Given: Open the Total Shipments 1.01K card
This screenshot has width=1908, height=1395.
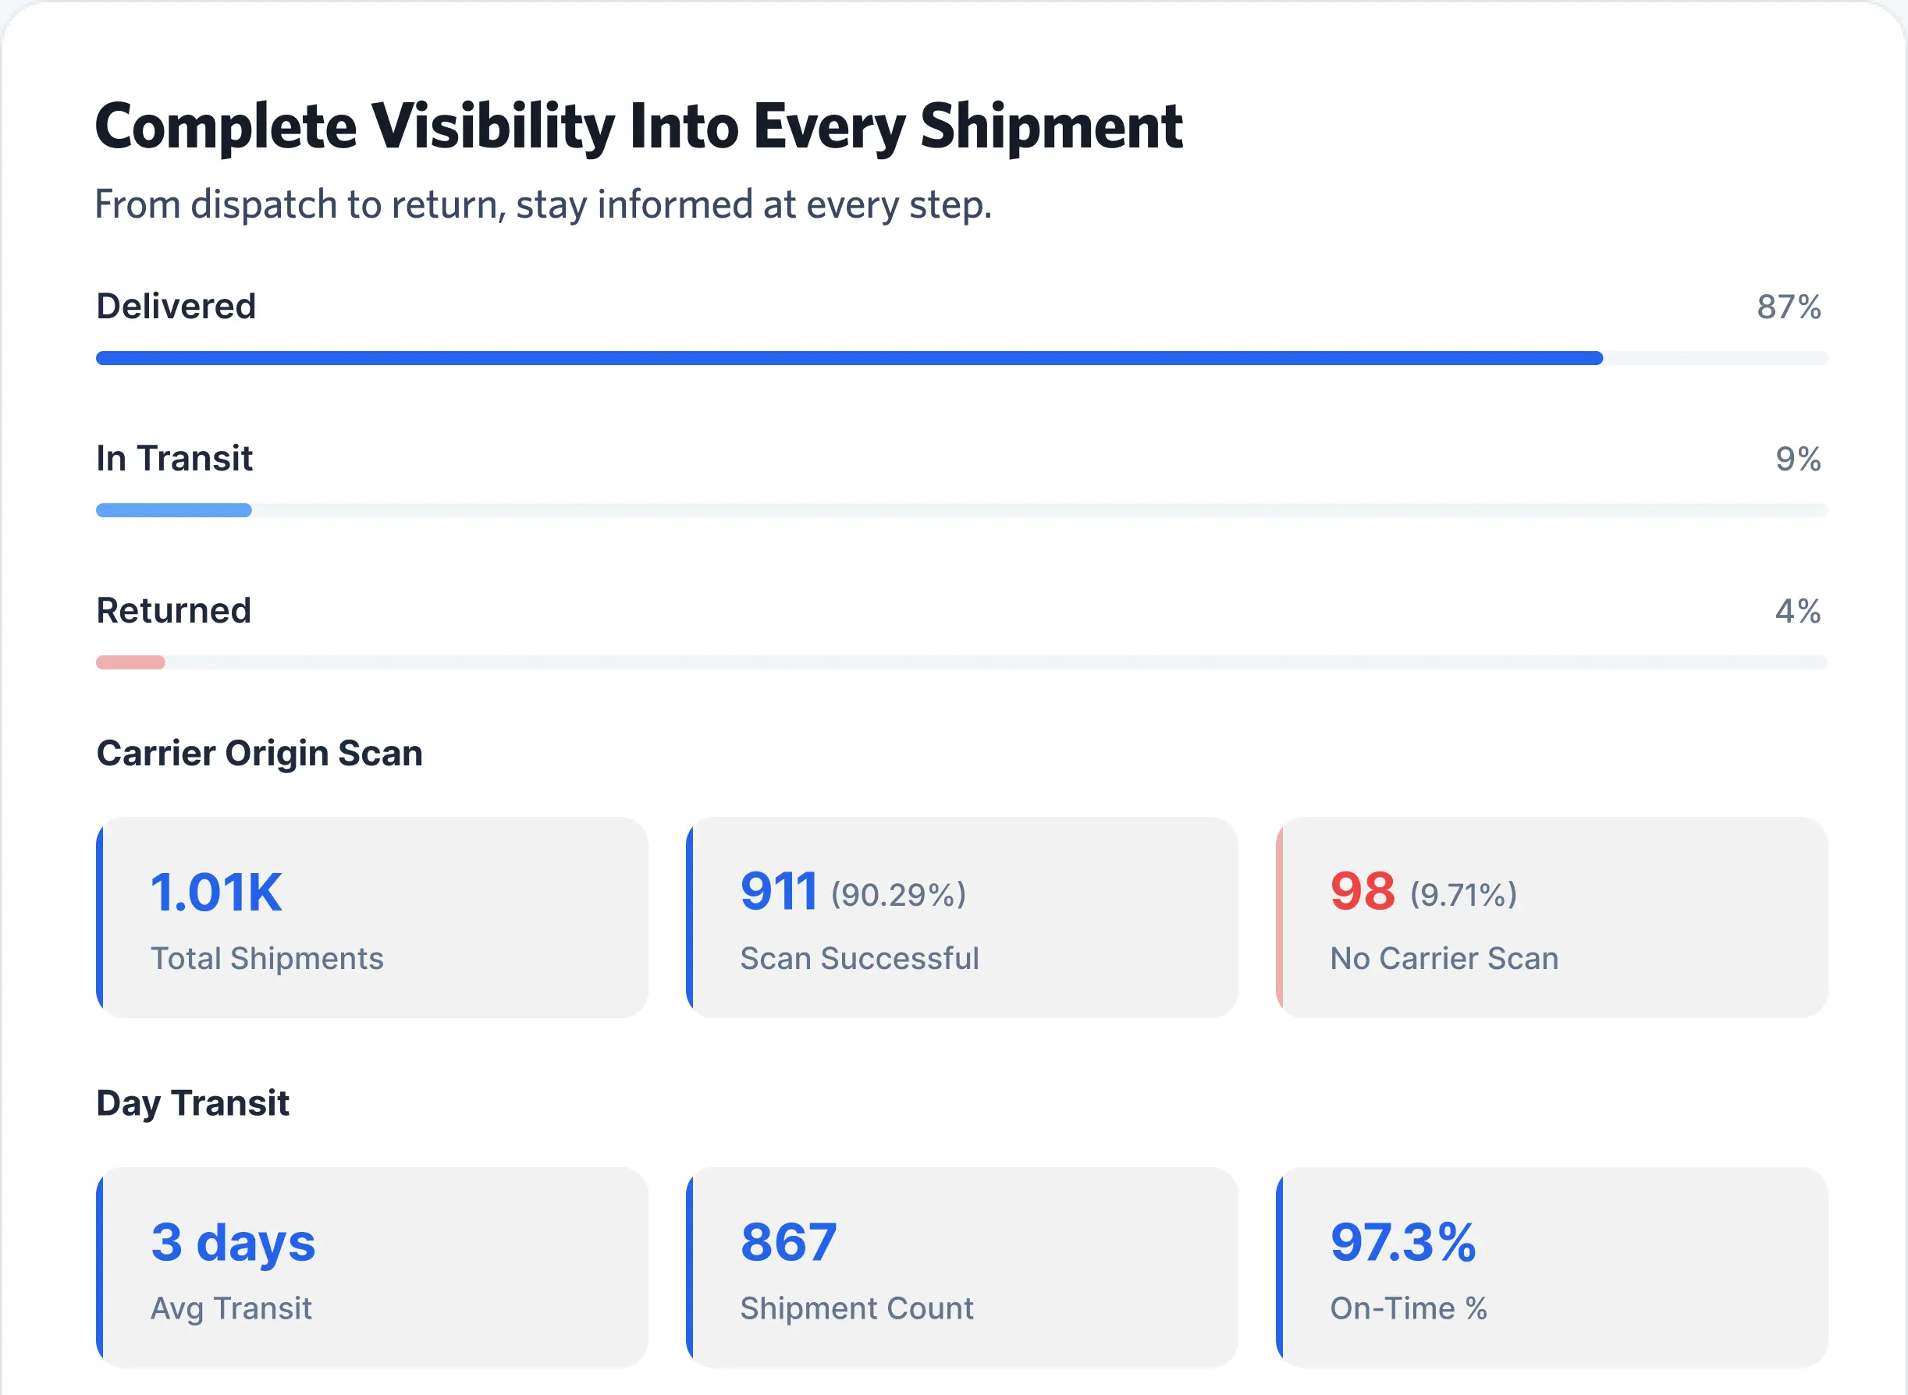Looking at the screenshot, I should (371, 916).
